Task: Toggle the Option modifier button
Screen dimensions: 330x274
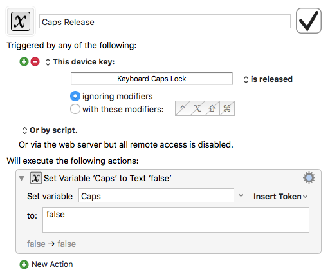Action: click(197, 108)
